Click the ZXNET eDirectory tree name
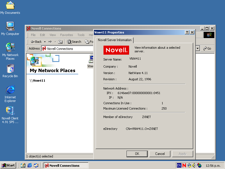This screenshot has height=169, width=225. (146, 117)
